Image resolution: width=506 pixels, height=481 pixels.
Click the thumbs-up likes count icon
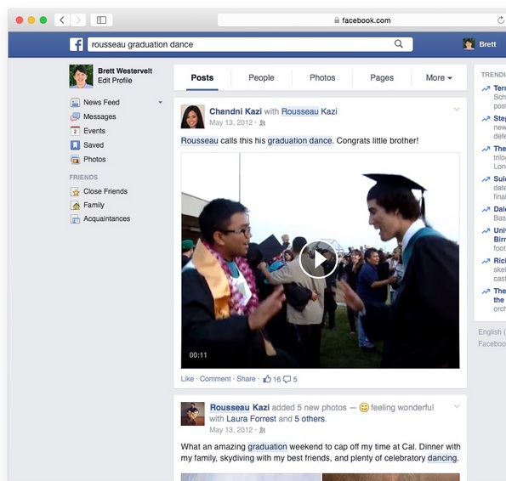tap(267, 379)
